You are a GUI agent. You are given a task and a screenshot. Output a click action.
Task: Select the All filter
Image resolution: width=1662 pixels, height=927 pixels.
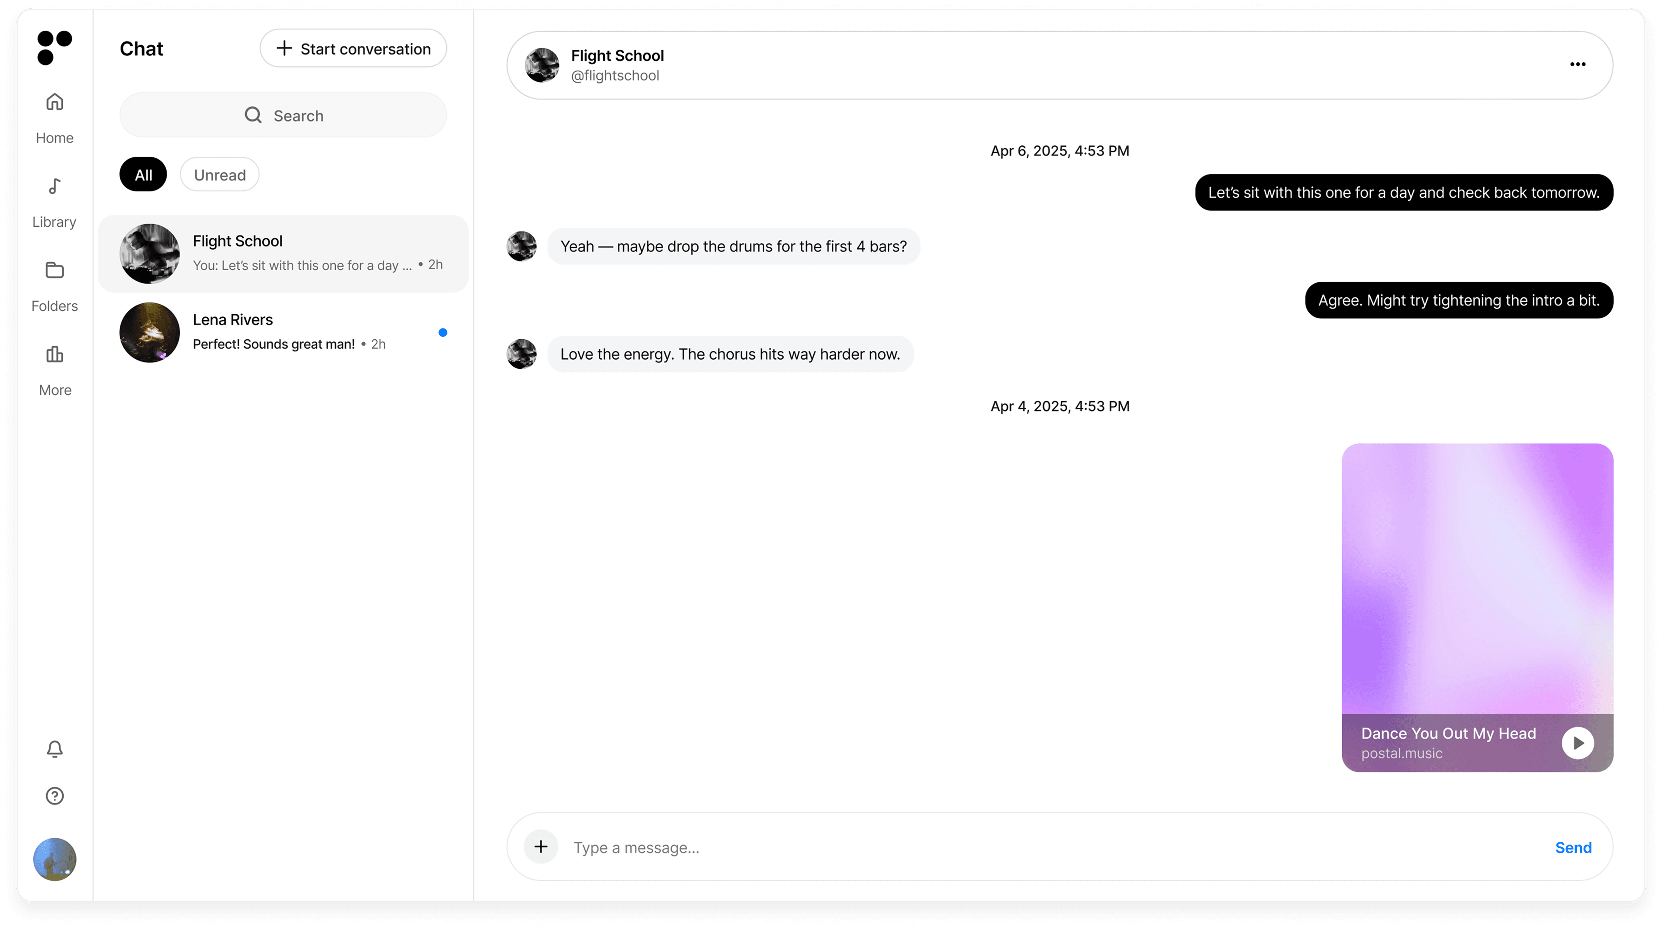click(x=143, y=175)
